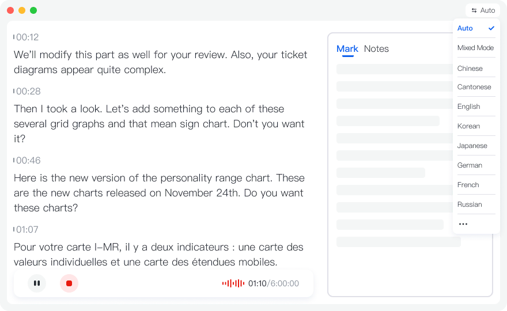This screenshot has width=507, height=311.
Task: Pause the recording
Action: 37,283
